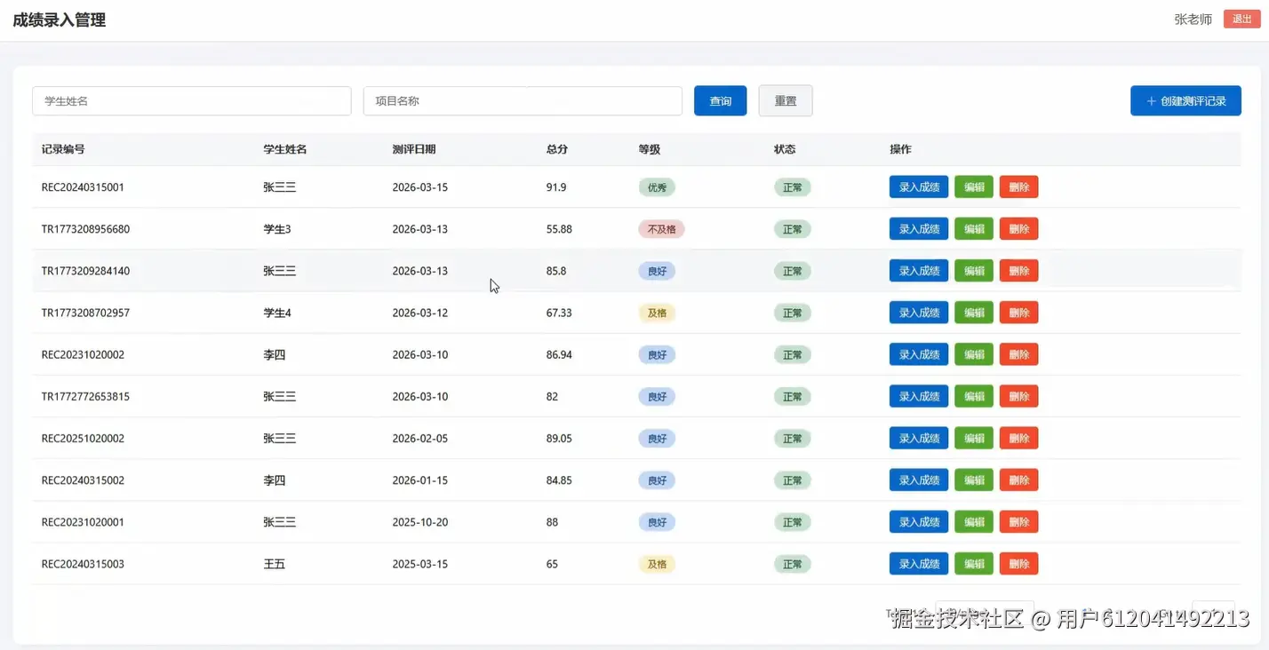The image size is (1269, 650).
Task: Click the student name 王五
Action: (x=275, y=564)
